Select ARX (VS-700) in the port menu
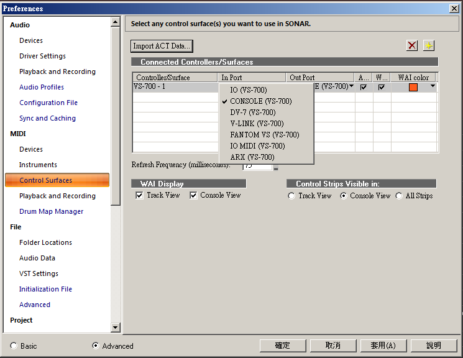Viewport: 463px width, 358px height. pos(252,157)
